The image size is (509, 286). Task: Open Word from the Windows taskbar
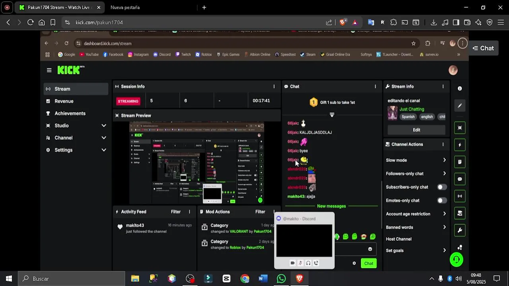click(263, 279)
